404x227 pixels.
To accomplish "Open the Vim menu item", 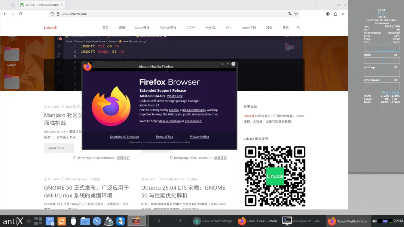I will click(229, 28).
